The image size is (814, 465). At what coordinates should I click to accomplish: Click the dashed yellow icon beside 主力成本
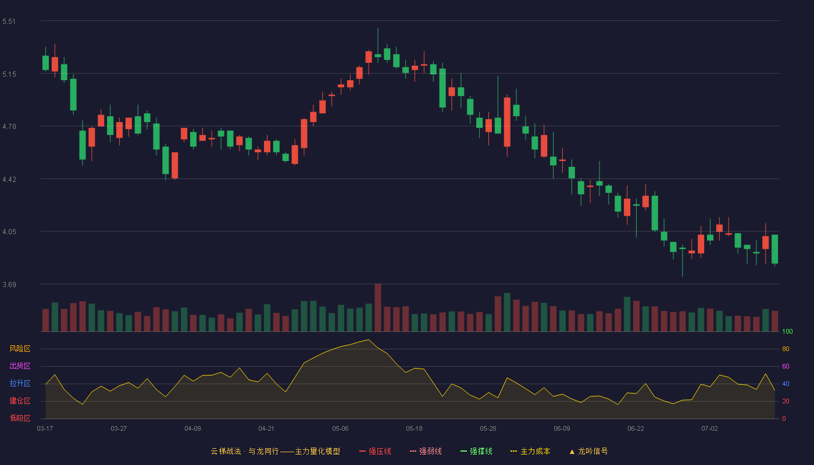point(513,451)
